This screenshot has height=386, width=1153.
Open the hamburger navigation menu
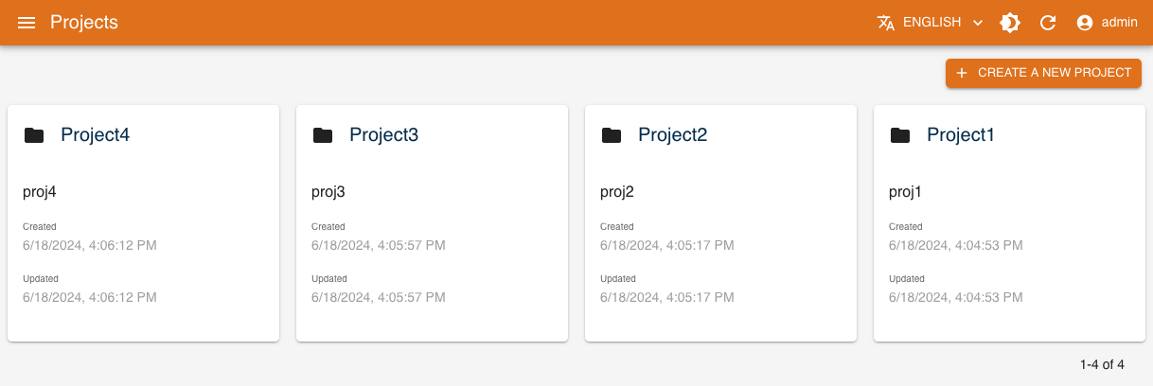tap(27, 23)
